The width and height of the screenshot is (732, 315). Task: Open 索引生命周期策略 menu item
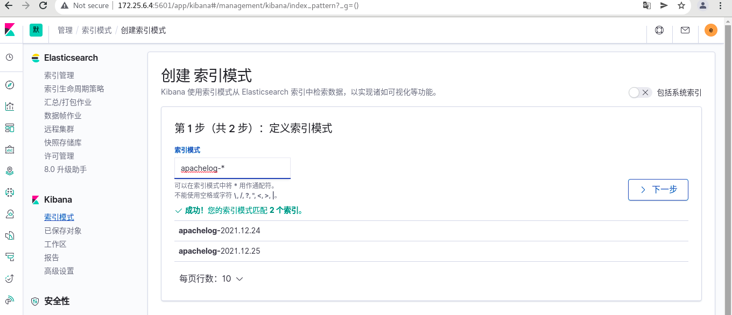[x=74, y=89]
